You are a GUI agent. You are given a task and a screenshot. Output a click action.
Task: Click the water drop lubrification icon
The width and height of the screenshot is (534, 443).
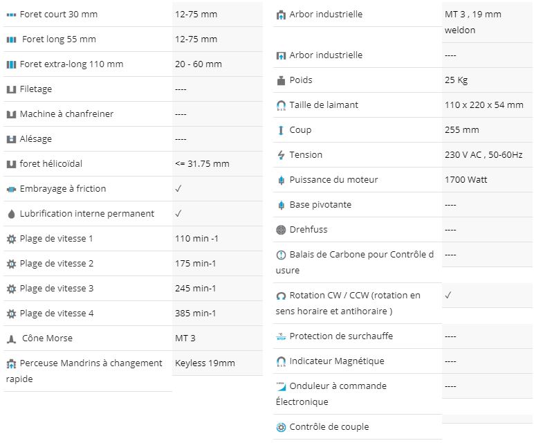click(11, 214)
